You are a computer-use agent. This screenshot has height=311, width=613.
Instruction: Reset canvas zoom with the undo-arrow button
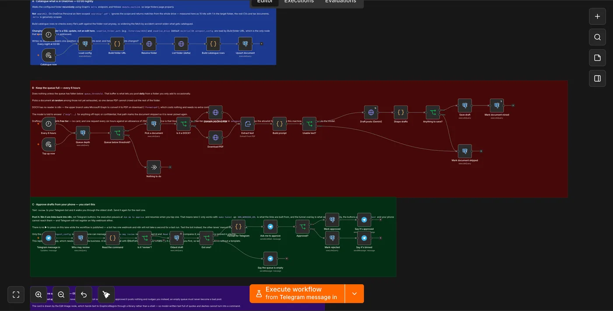(x=84, y=294)
